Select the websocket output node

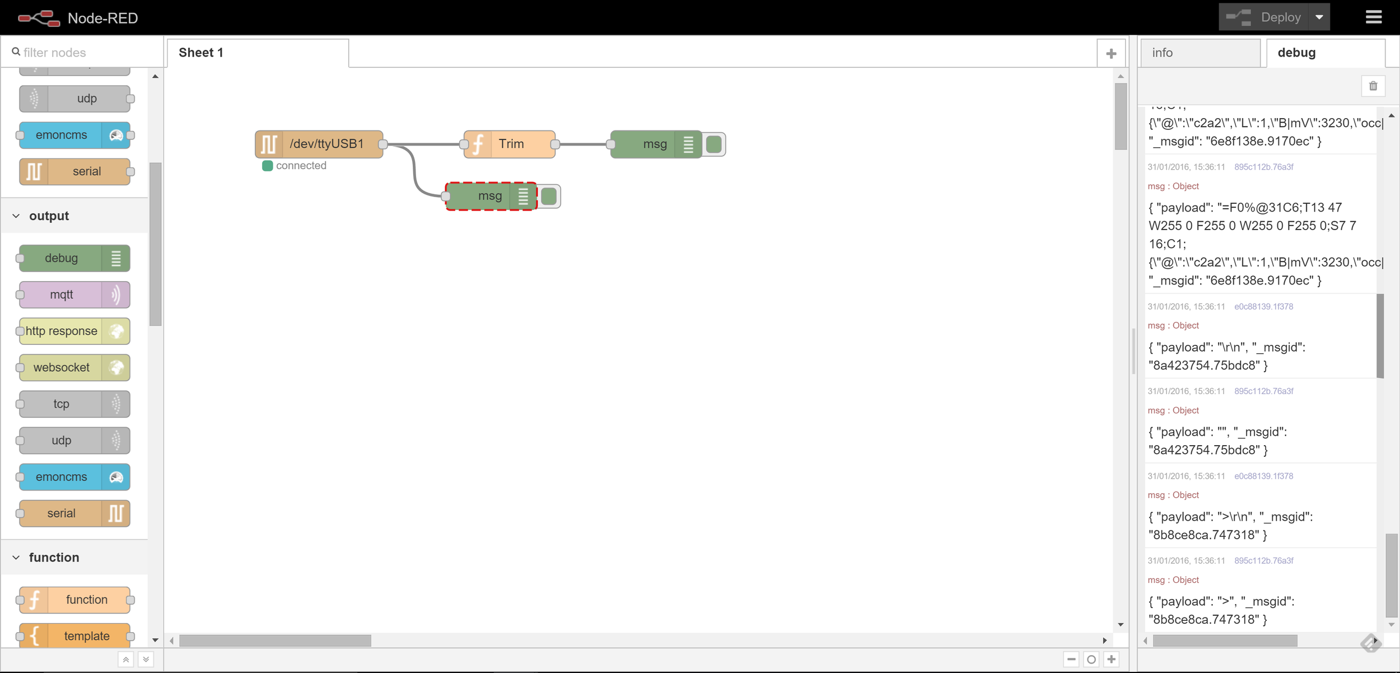point(73,367)
